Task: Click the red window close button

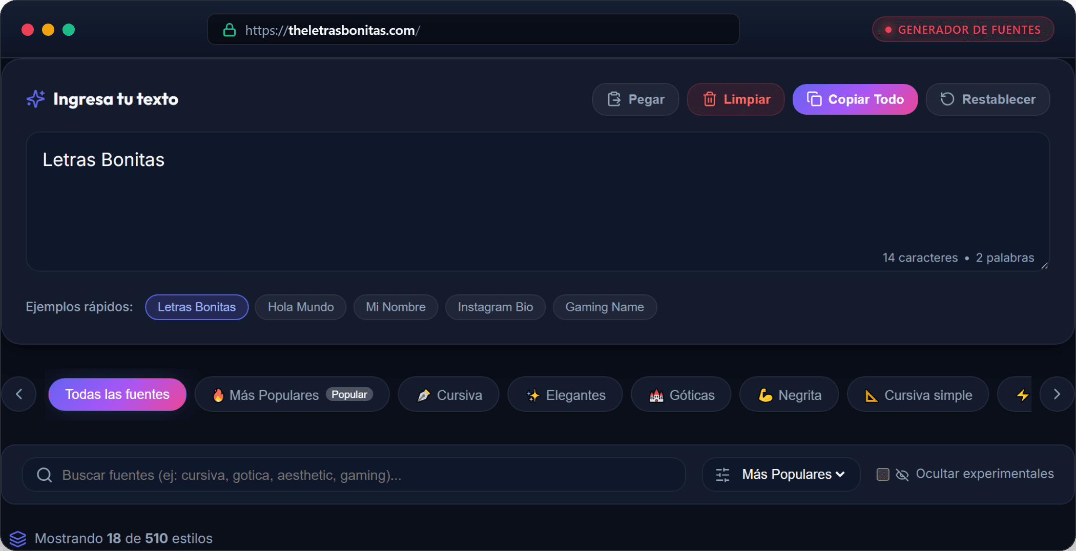Action: click(28, 30)
